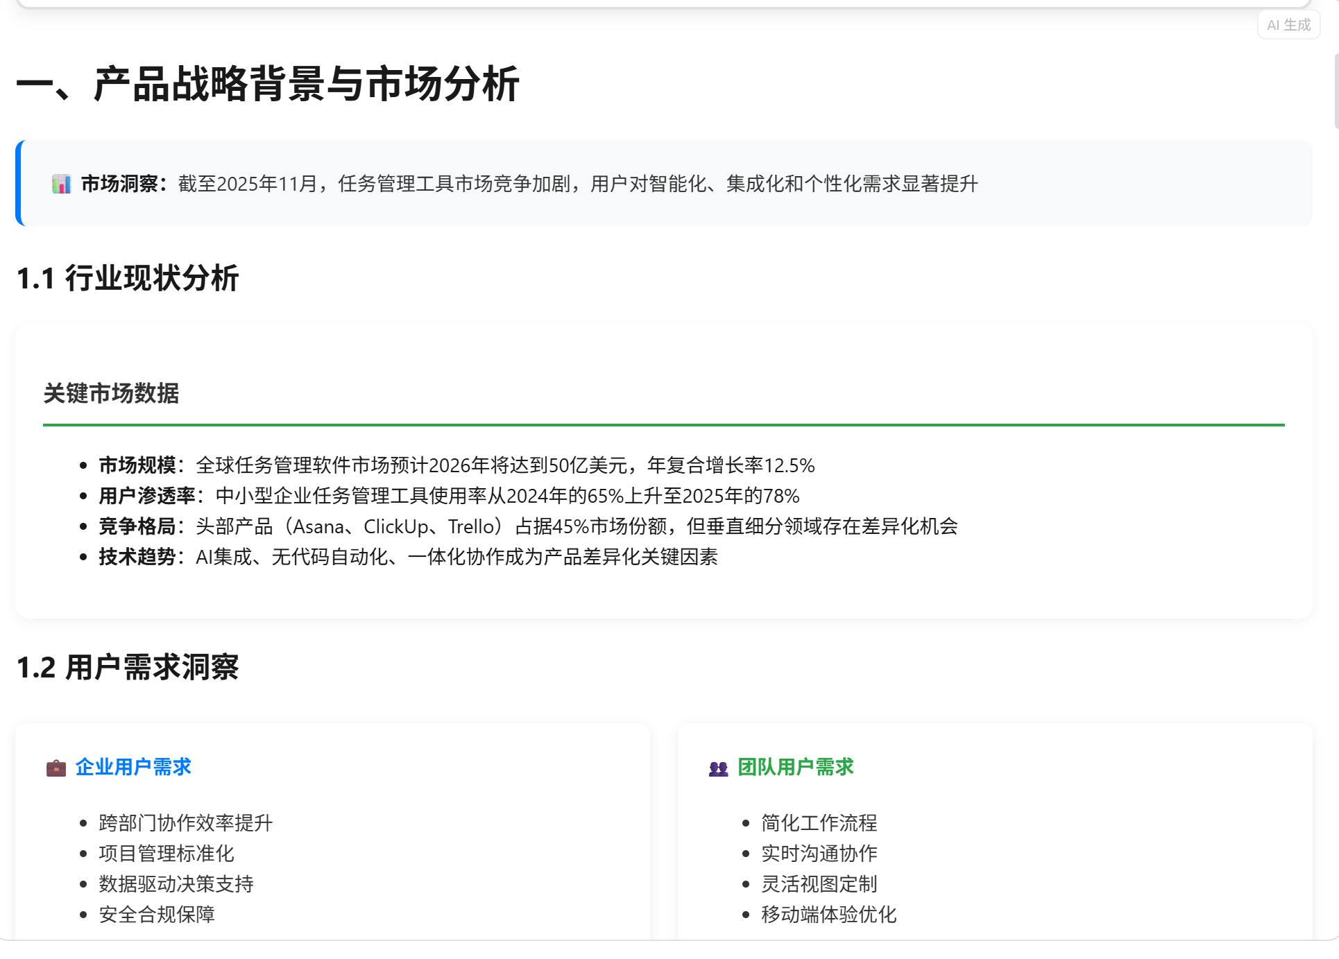1339x959 pixels.
Task: Select 简化工作流程 in team needs list
Action: [819, 823]
